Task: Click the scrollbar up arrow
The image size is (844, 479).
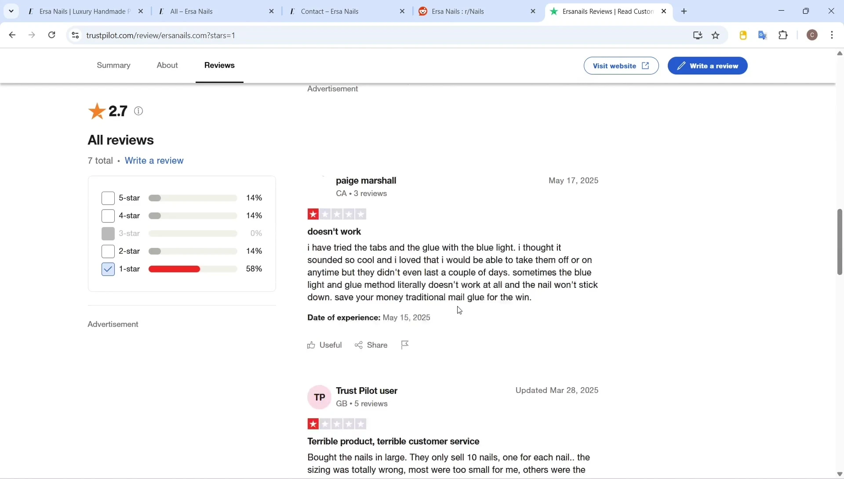Action: 840,54
